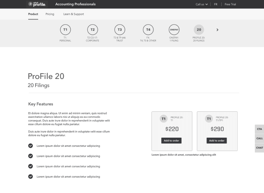Add the $290 ProFile 20 T1/TP1 to order
The width and height of the screenshot is (264, 193).
[x=217, y=140]
